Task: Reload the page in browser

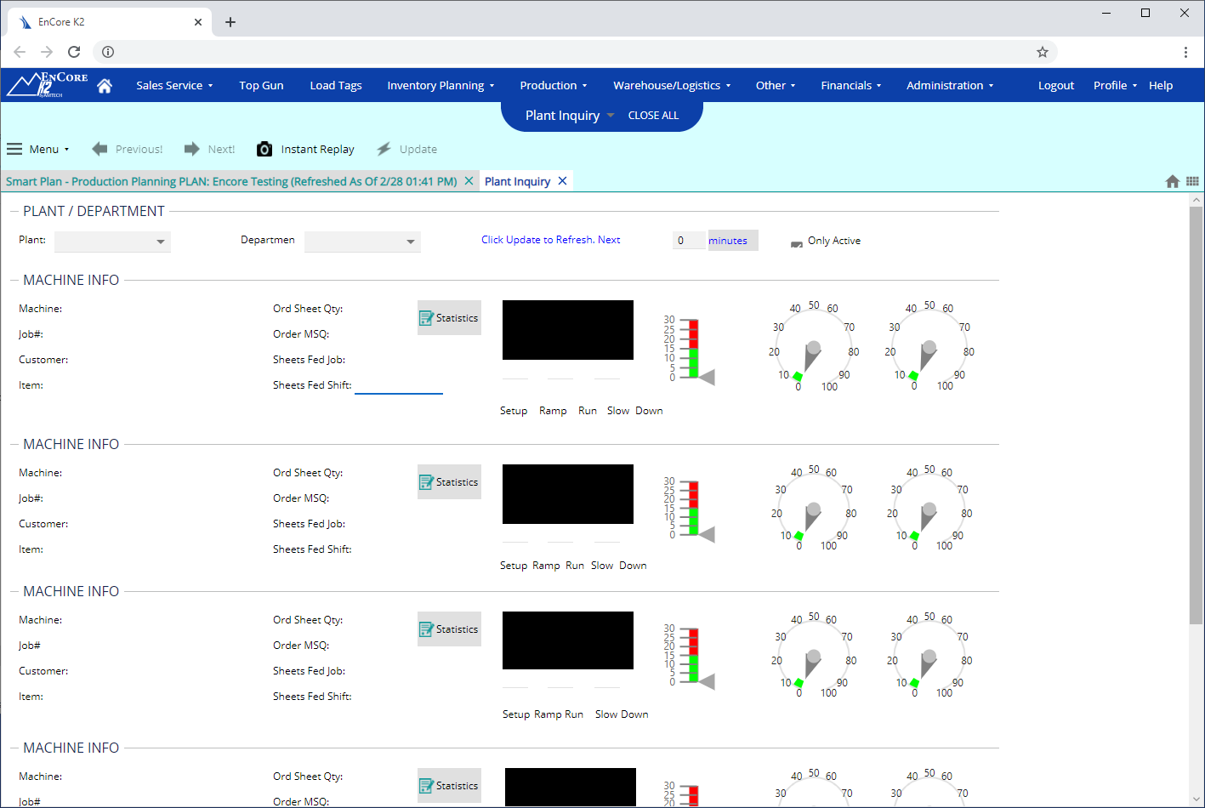Action: click(x=74, y=52)
